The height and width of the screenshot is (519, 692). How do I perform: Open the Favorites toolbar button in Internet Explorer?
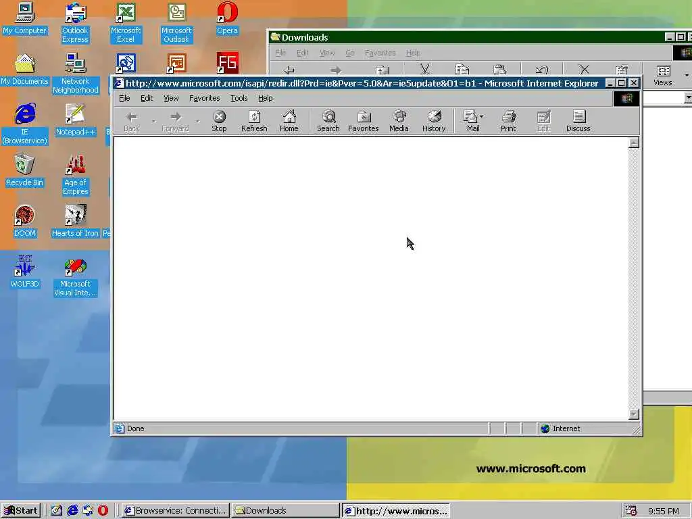(x=363, y=122)
